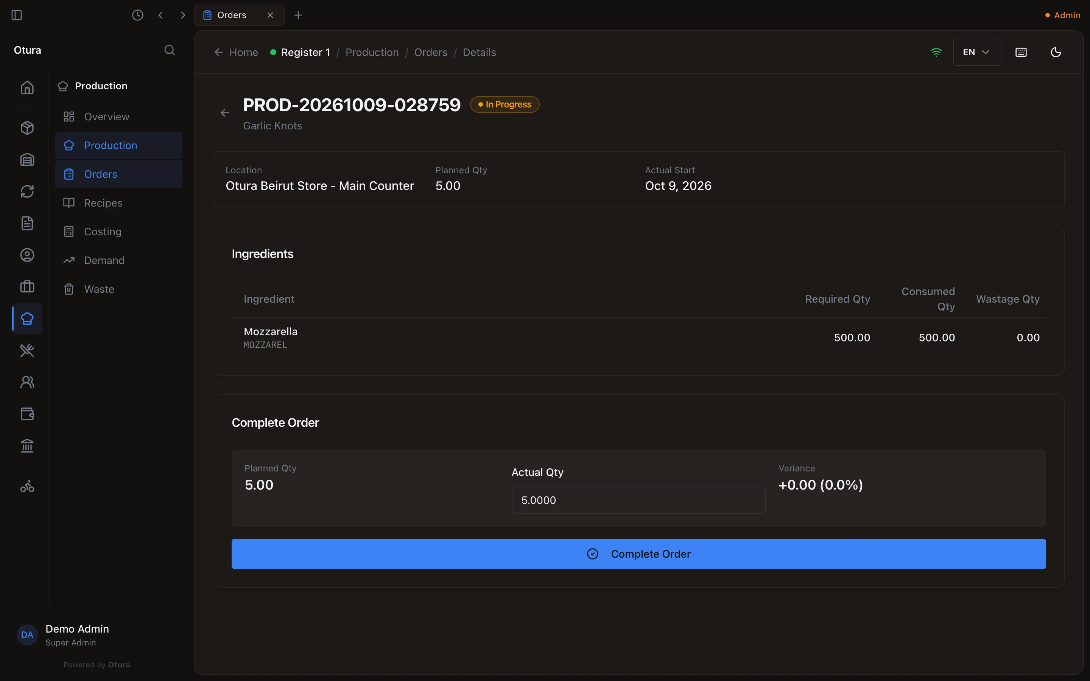Click the Actual Qty input field

638,500
